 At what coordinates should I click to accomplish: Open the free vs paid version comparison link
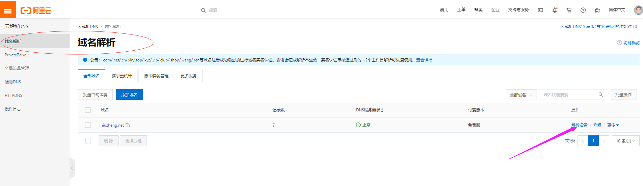599,26
